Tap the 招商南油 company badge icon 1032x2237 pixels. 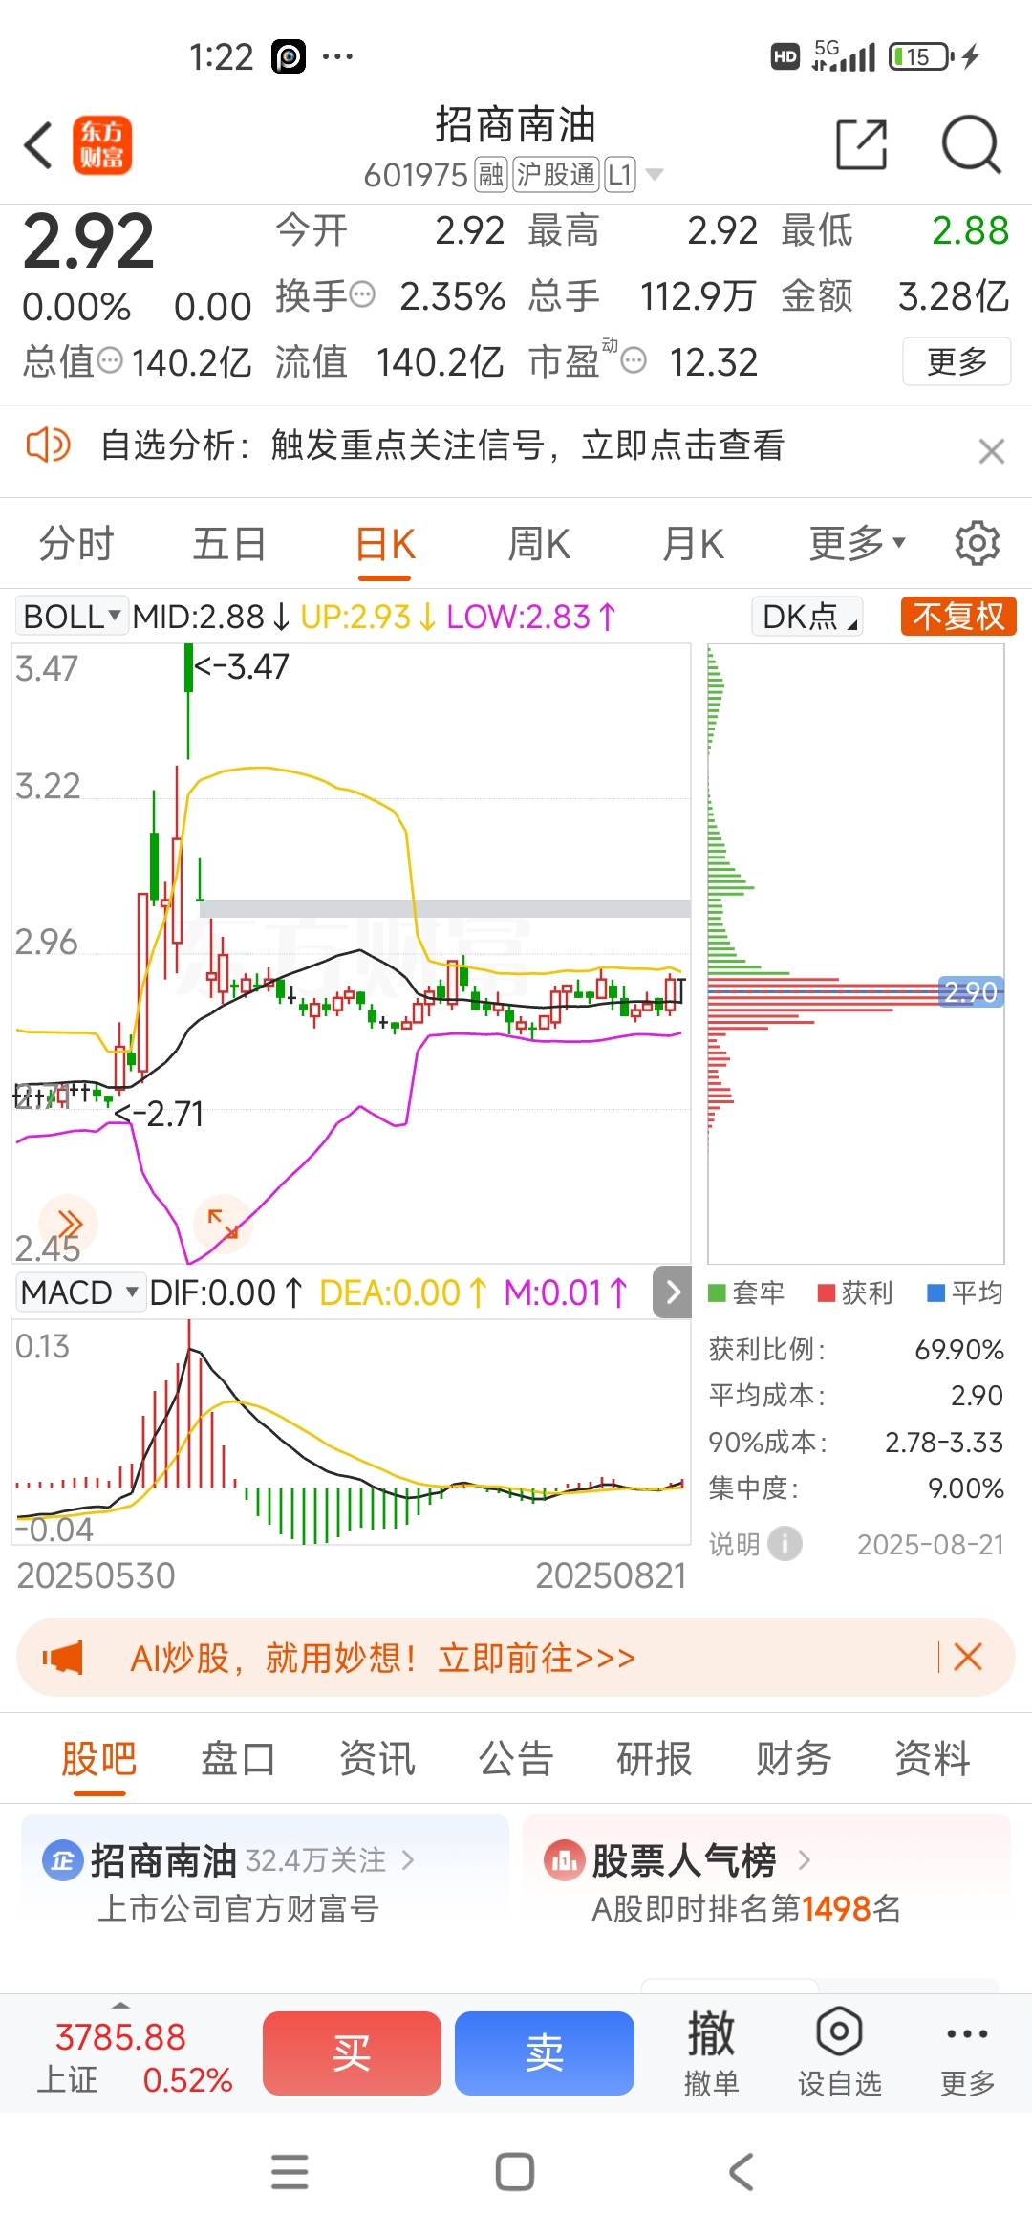point(63,1860)
